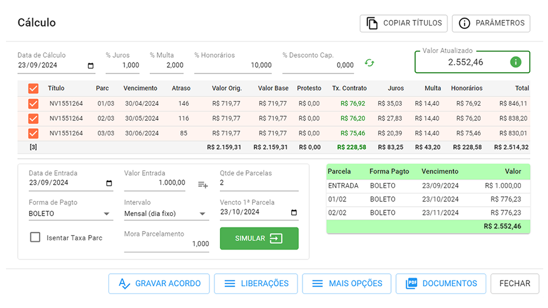The width and height of the screenshot is (548, 308).
Task: Open the Forma de Pagto BOLETO dropdown
Action: 71,213
